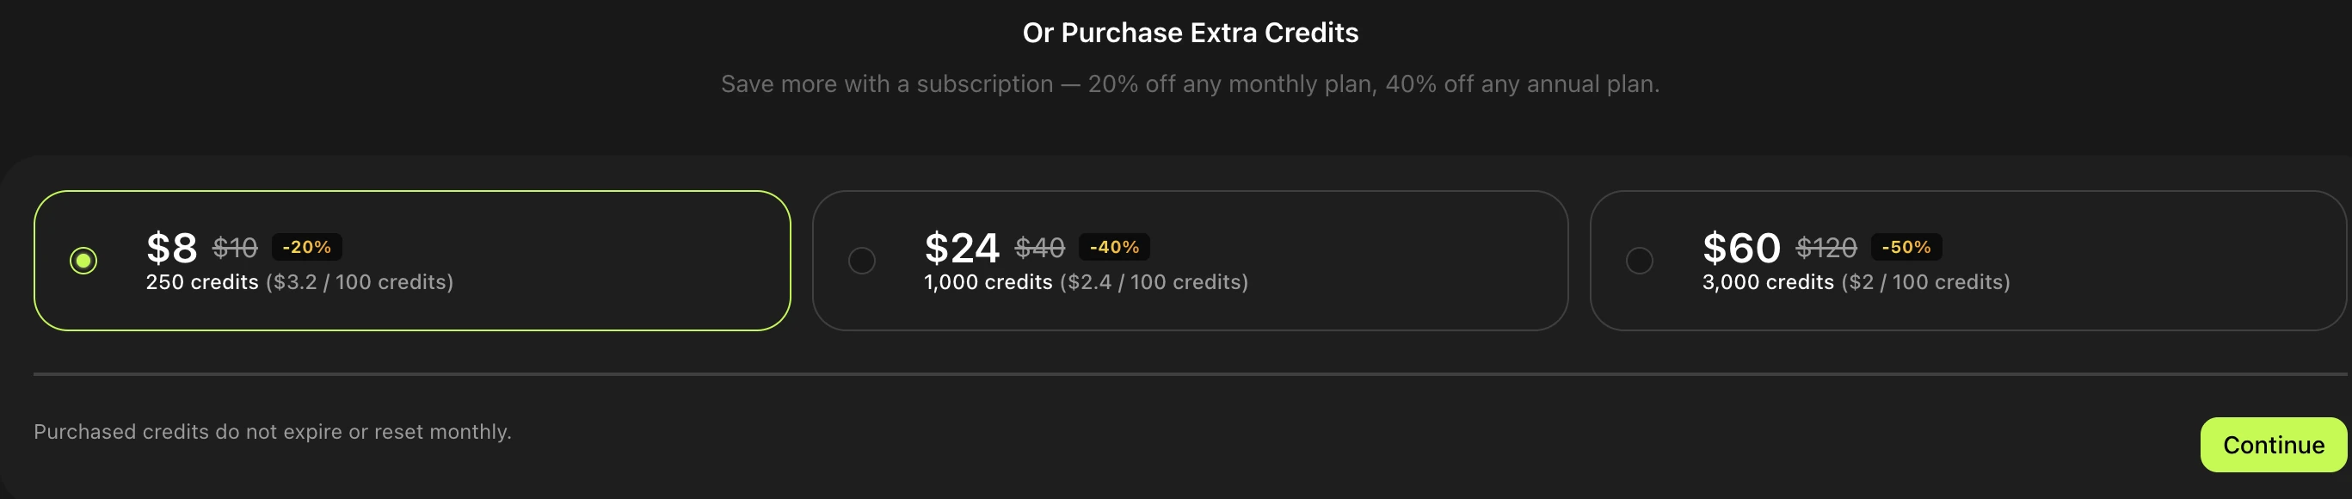Click the 'Purchased credits do not expire' note

pos(272,431)
